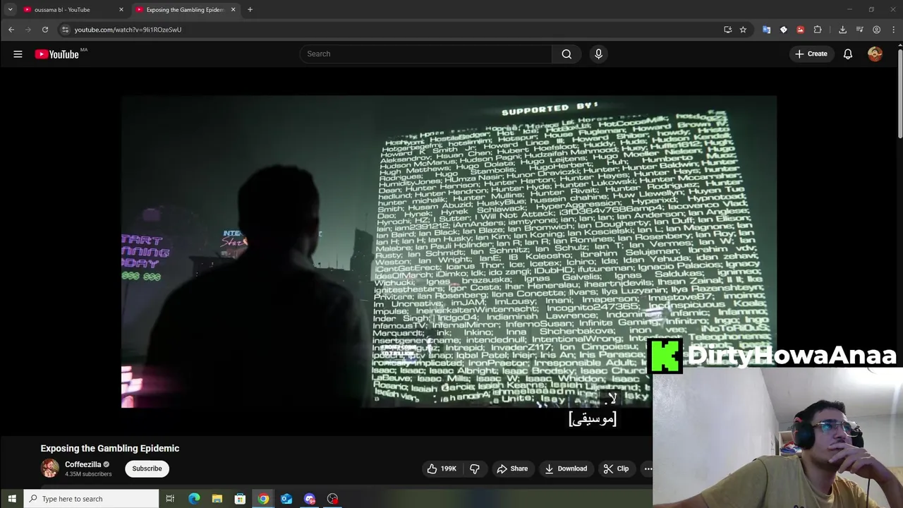Viewport: 903px width, 508px height.
Task: View site information icon
Action: tap(65, 30)
